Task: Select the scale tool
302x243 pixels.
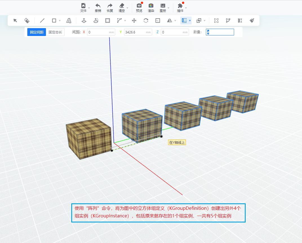Action: pyautogui.click(x=158, y=20)
